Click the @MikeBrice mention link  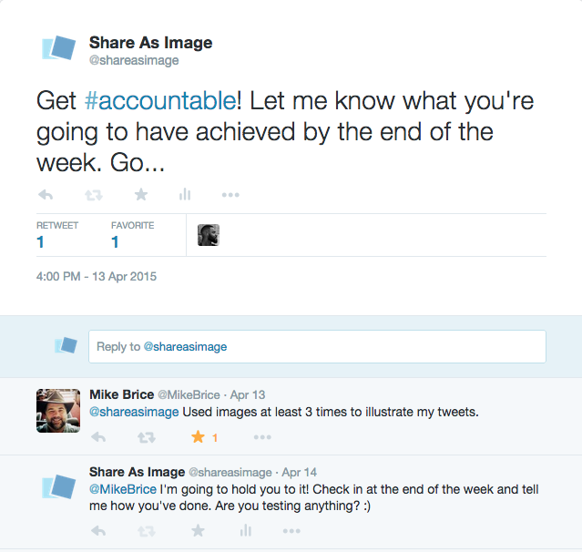(123, 489)
